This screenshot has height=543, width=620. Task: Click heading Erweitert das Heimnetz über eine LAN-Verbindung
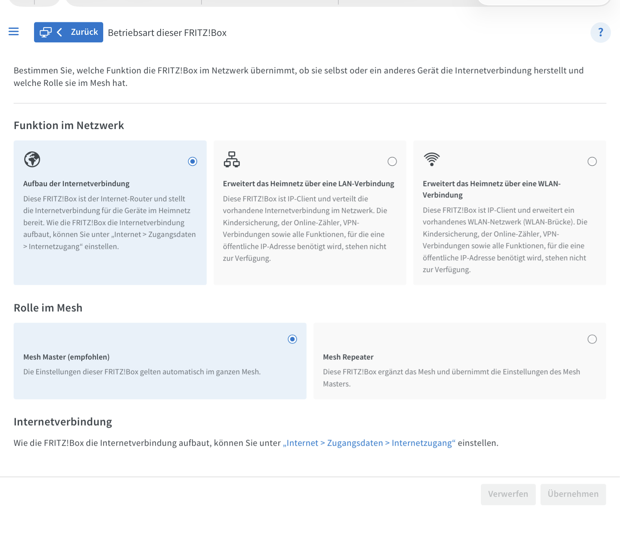point(308,184)
